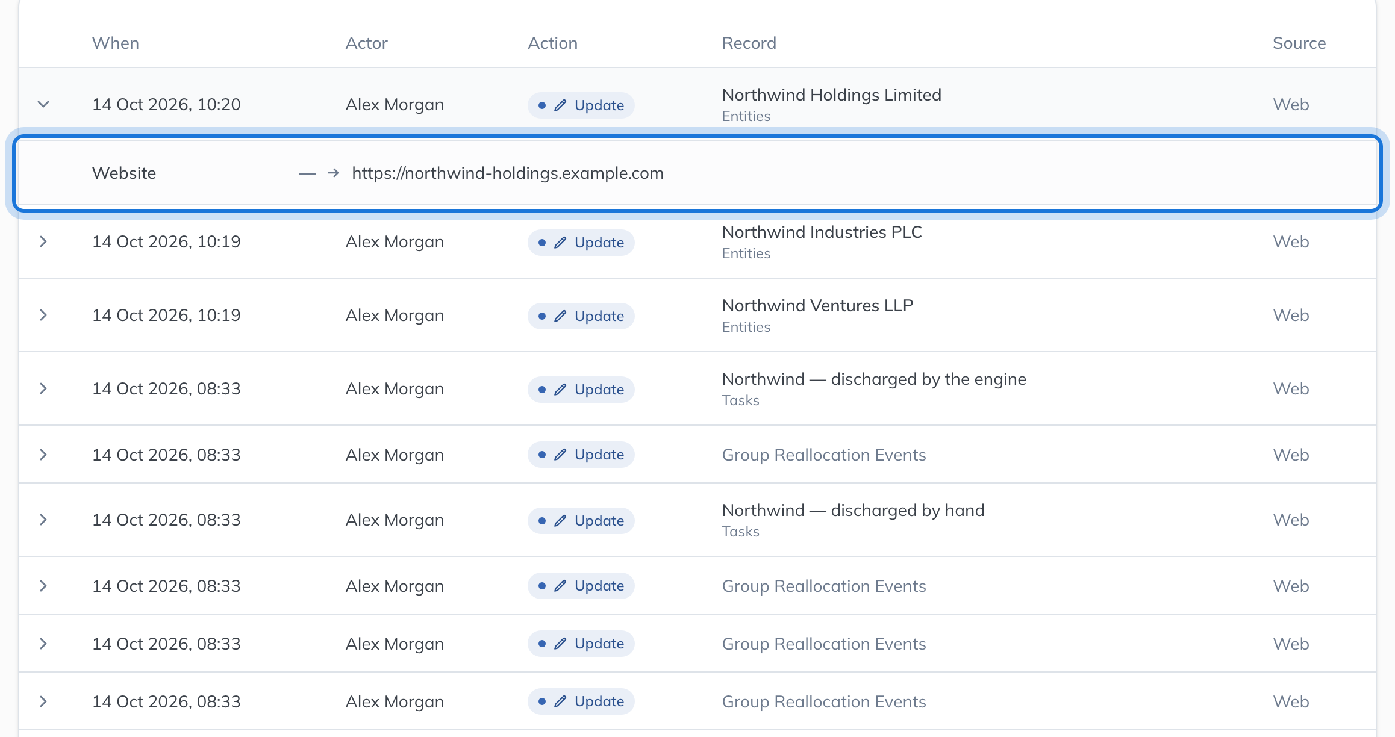Viewport: 1395px width, 737px height.
Task: Click Entities label under Northwind Holdings Limited
Action: coord(746,116)
